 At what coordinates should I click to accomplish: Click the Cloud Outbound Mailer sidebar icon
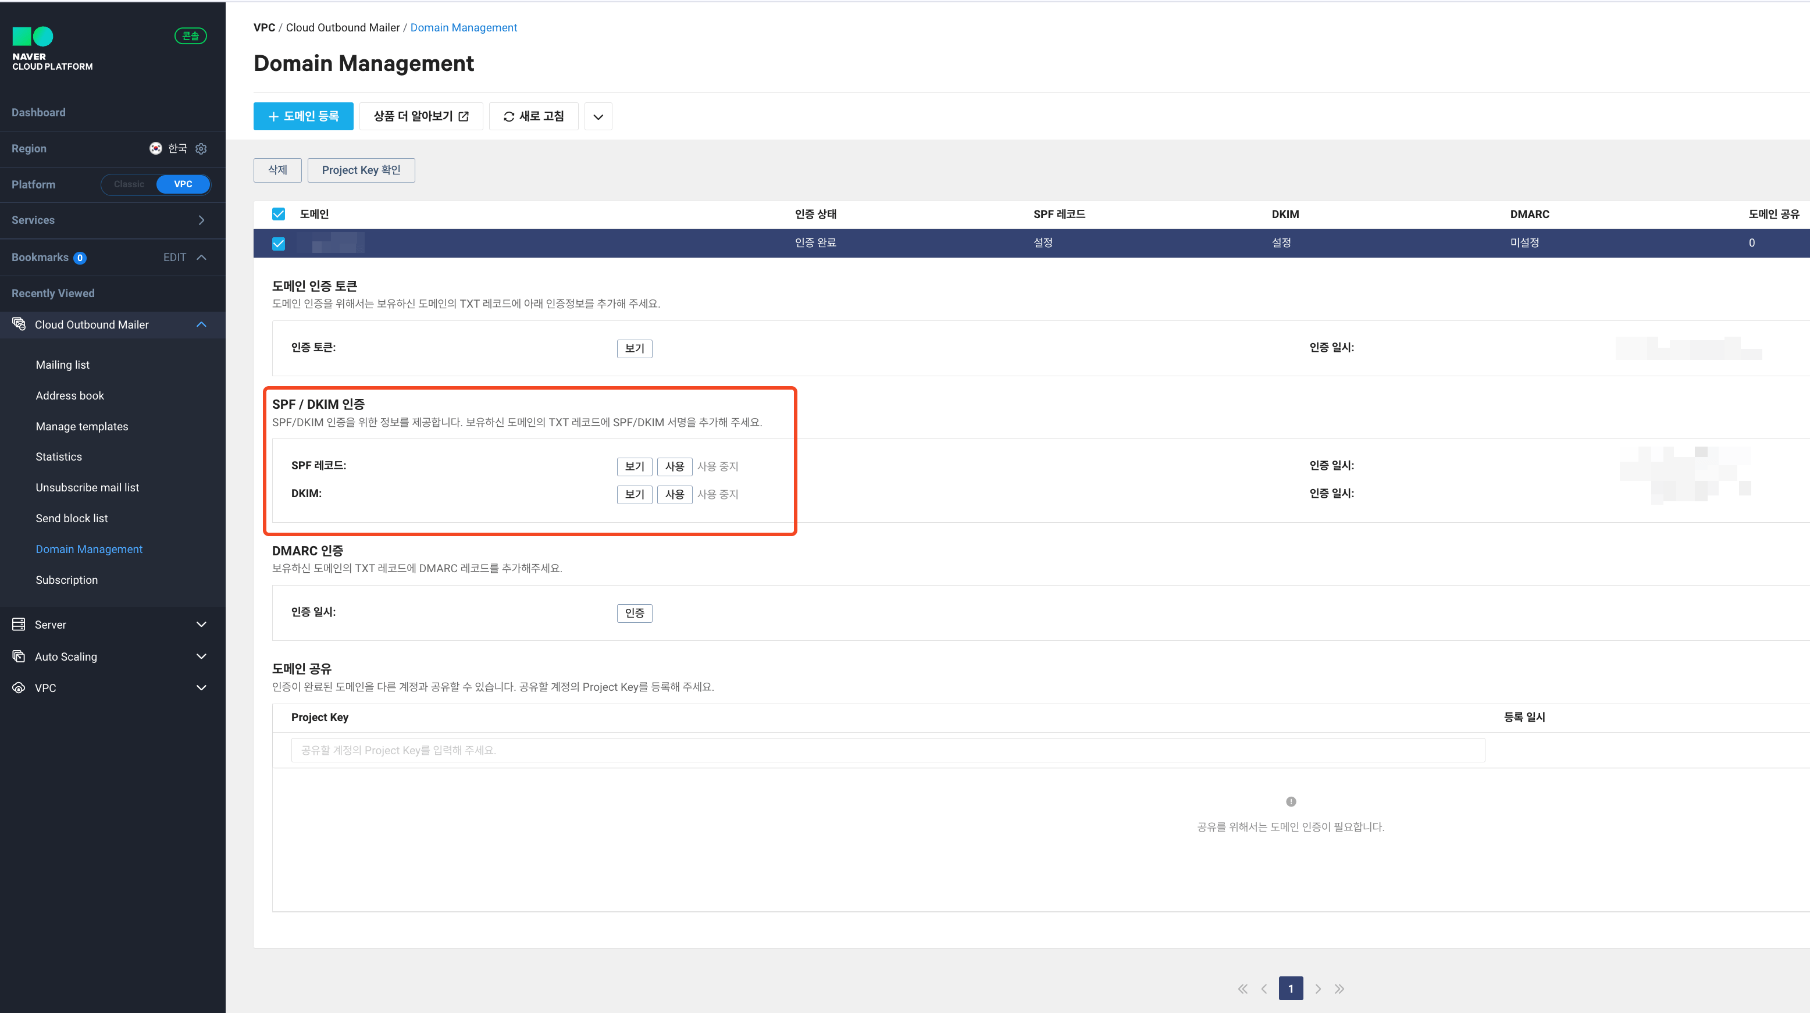[x=19, y=324]
